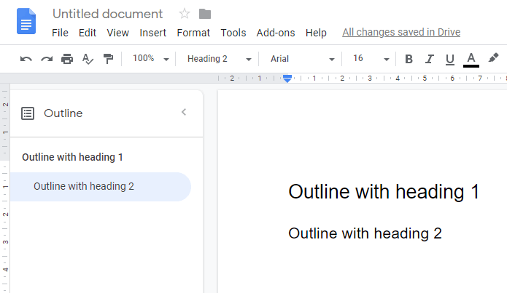Move document with the folder icon
Image resolution: width=507 pixels, height=293 pixels.
205,14
